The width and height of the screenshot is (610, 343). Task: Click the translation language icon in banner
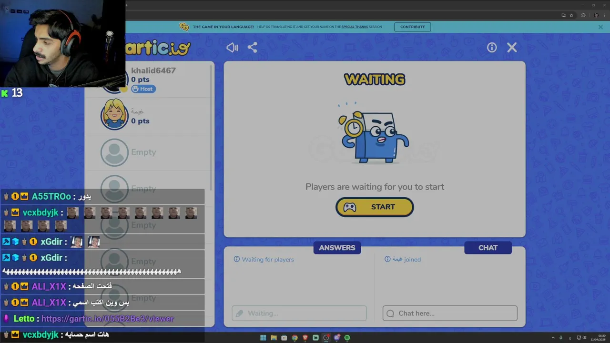point(184,27)
